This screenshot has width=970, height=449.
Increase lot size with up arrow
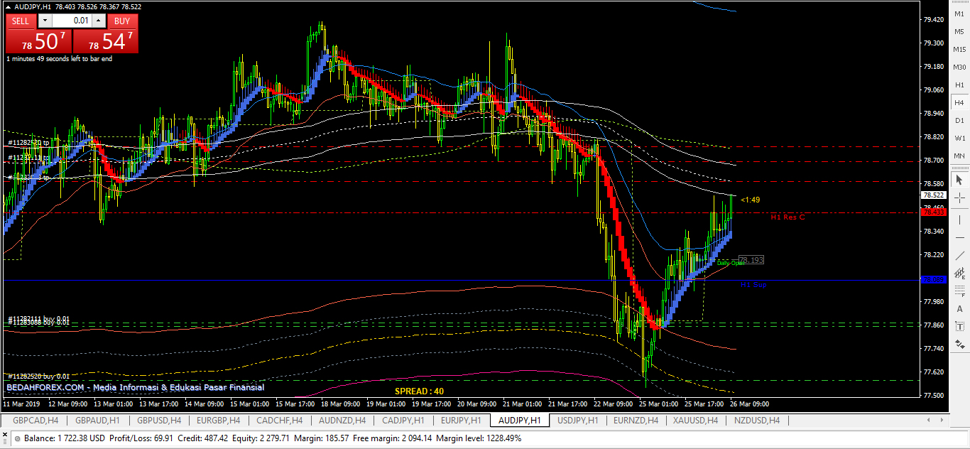(99, 21)
